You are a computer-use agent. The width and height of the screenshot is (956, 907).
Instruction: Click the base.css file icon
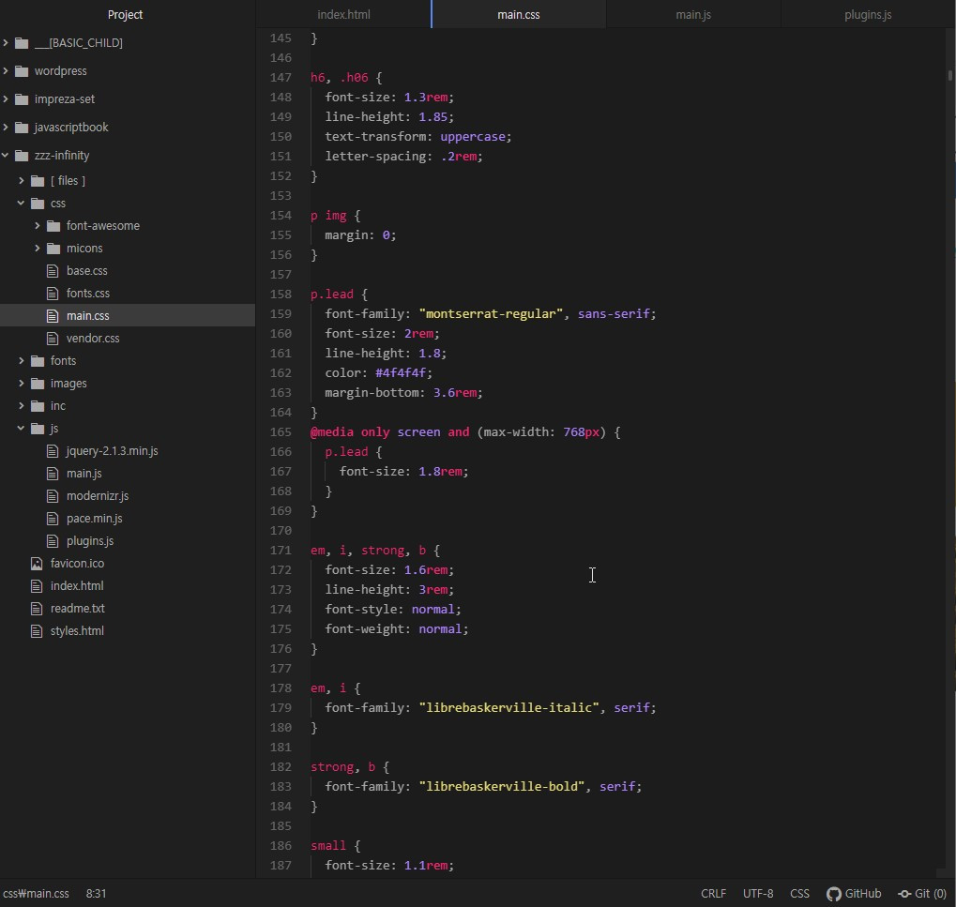click(53, 271)
